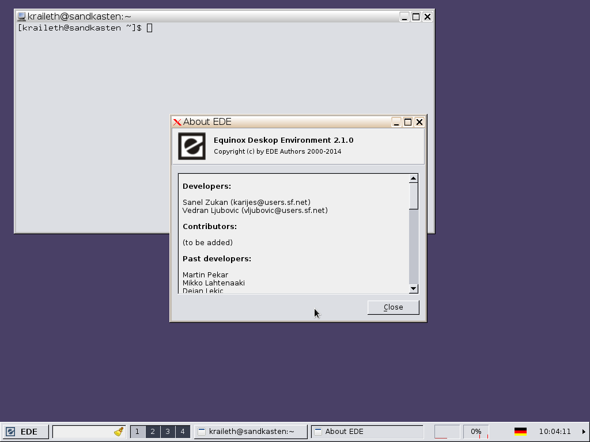Click the CPU monitor graph applet

click(x=447, y=432)
